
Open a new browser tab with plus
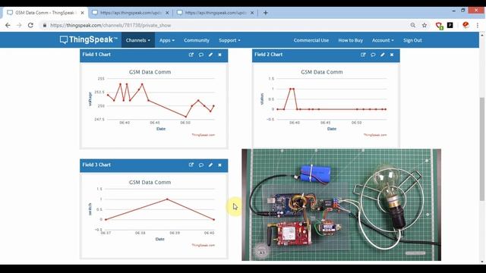click(265, 13)
